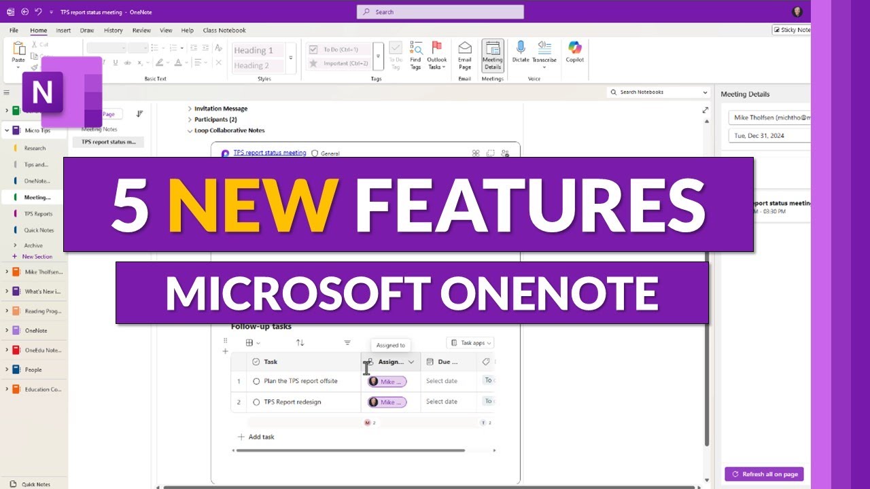Expand the Archive section group
Image resolution: width=870 pixels, height=489 pixels.
15,245
